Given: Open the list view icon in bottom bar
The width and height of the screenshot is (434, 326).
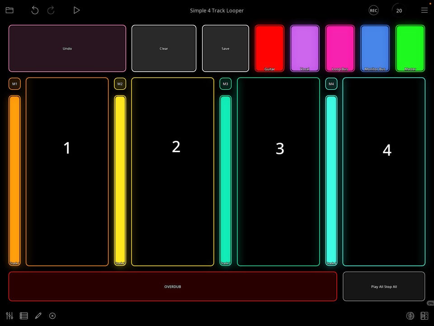Looking at the screenshot, I should pyautogui.click(x=24, y=316).
